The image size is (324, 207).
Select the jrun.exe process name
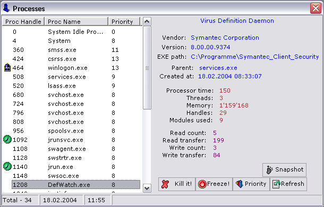tap(61, 167)
